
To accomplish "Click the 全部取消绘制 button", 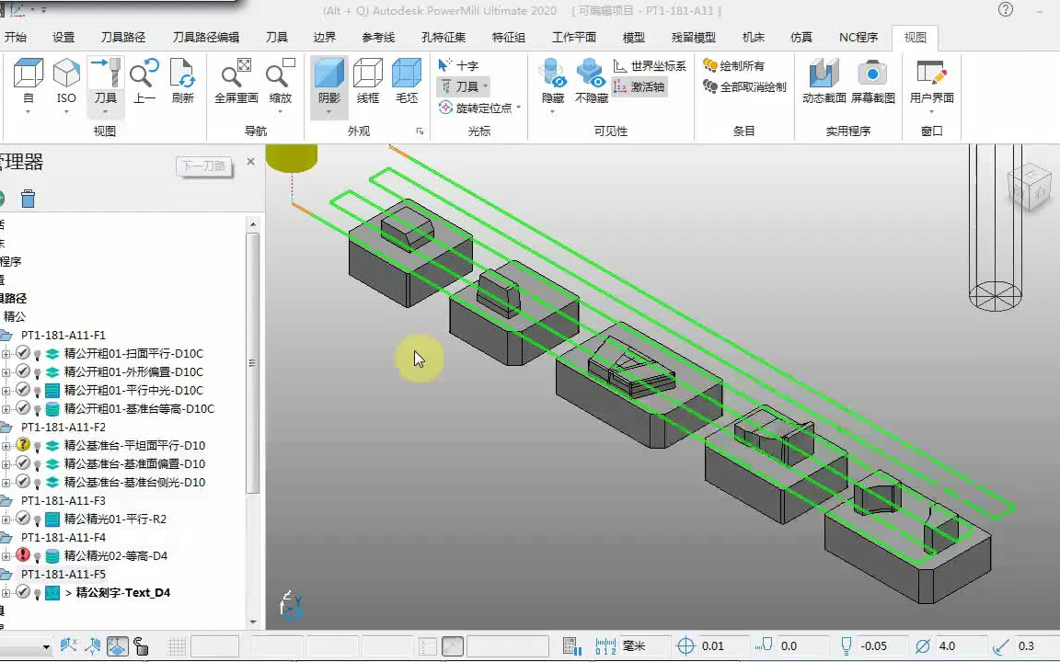I will (x=744, y=86).
